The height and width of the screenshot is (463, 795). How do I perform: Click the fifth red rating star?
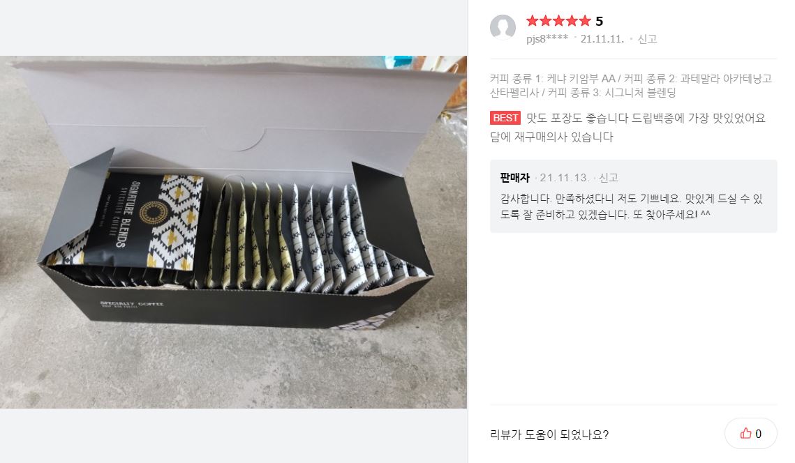coord(585,21)
